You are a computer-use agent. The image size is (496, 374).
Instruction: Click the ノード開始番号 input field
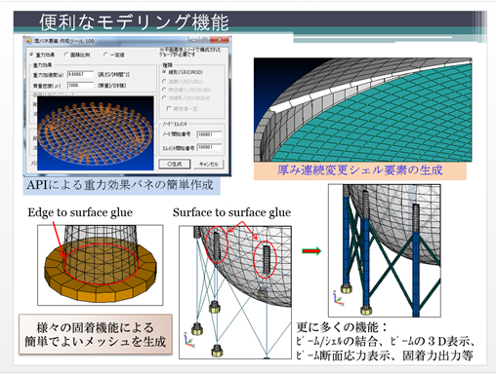coord(209,134)
